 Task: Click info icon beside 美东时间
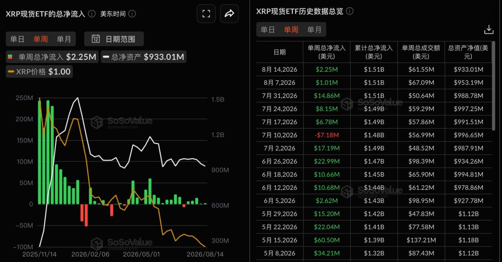[x=132, y=14]
